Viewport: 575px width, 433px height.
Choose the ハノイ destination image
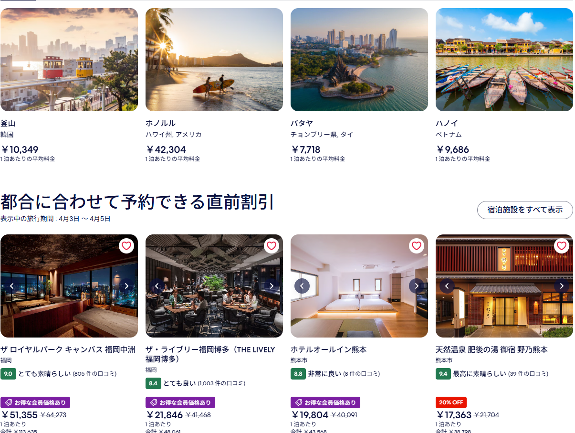point(504,60)
